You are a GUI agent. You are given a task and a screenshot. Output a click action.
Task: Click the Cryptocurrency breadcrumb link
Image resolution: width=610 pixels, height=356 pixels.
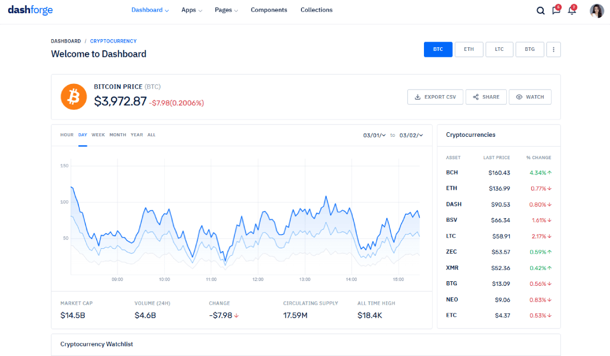click(x=113, y=41)
